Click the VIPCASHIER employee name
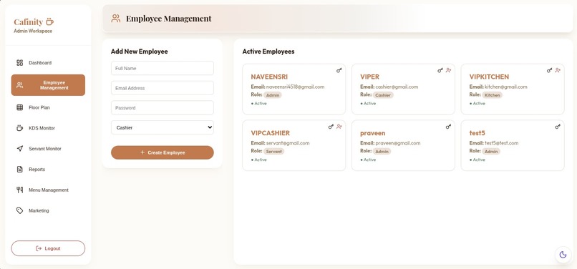 pos(271,133)
